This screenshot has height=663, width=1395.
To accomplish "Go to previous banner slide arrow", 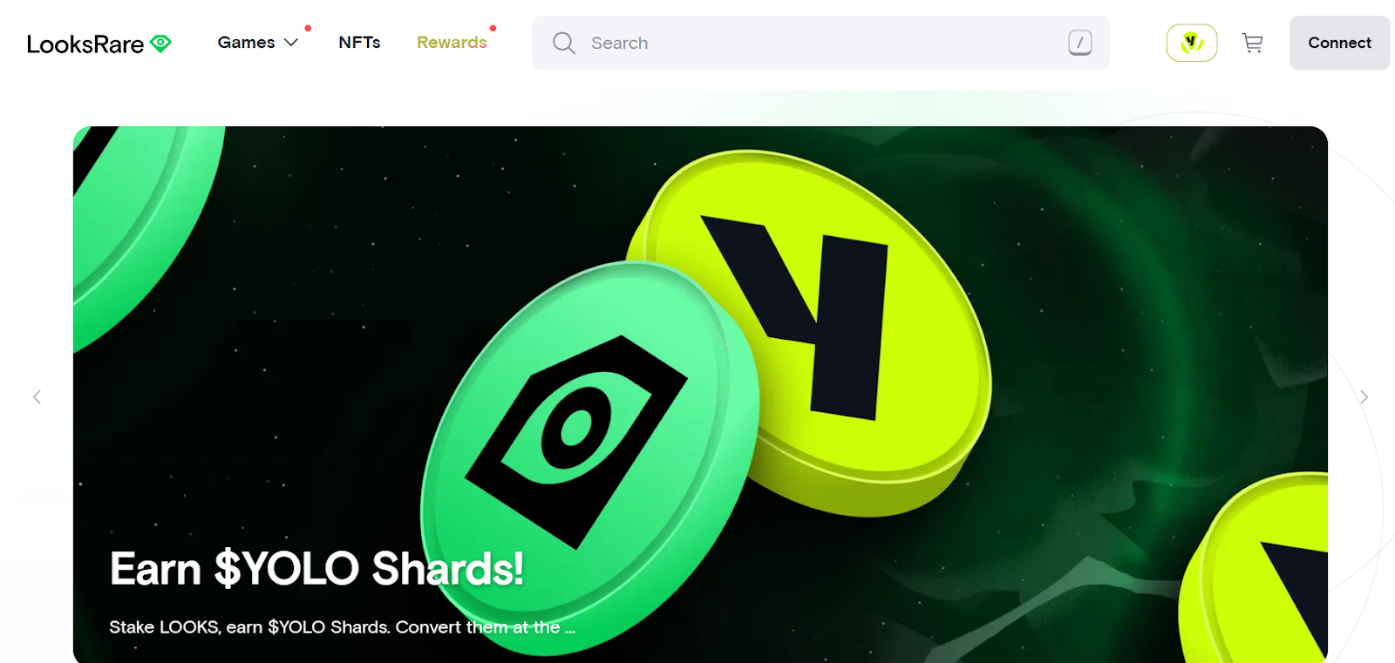I will [x=37, y=397].
